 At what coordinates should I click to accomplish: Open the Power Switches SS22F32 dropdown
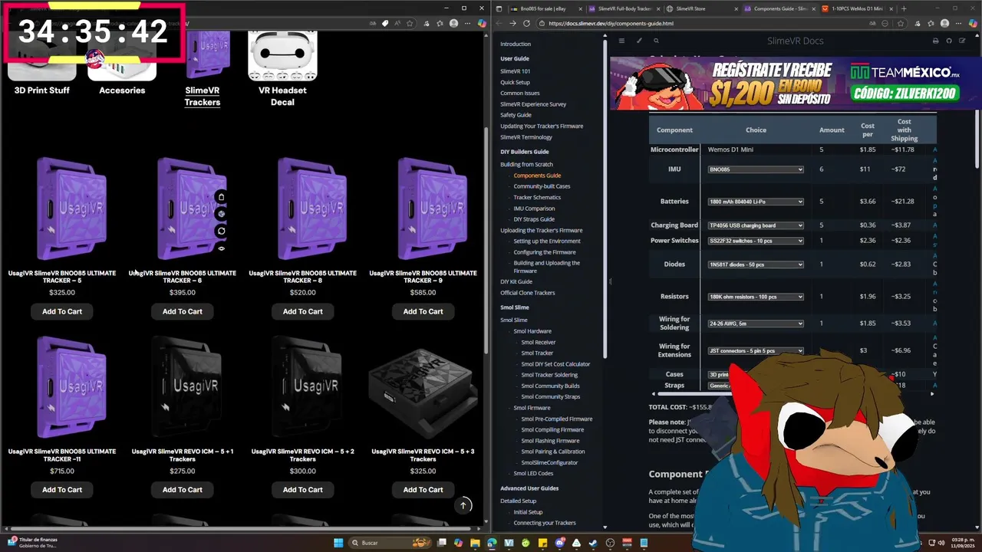[x=756, y=241]
